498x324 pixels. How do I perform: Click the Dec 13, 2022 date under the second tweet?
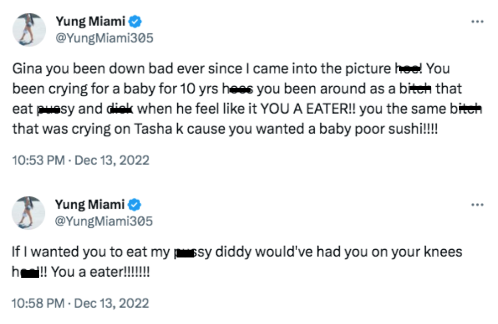coord(112,303)
